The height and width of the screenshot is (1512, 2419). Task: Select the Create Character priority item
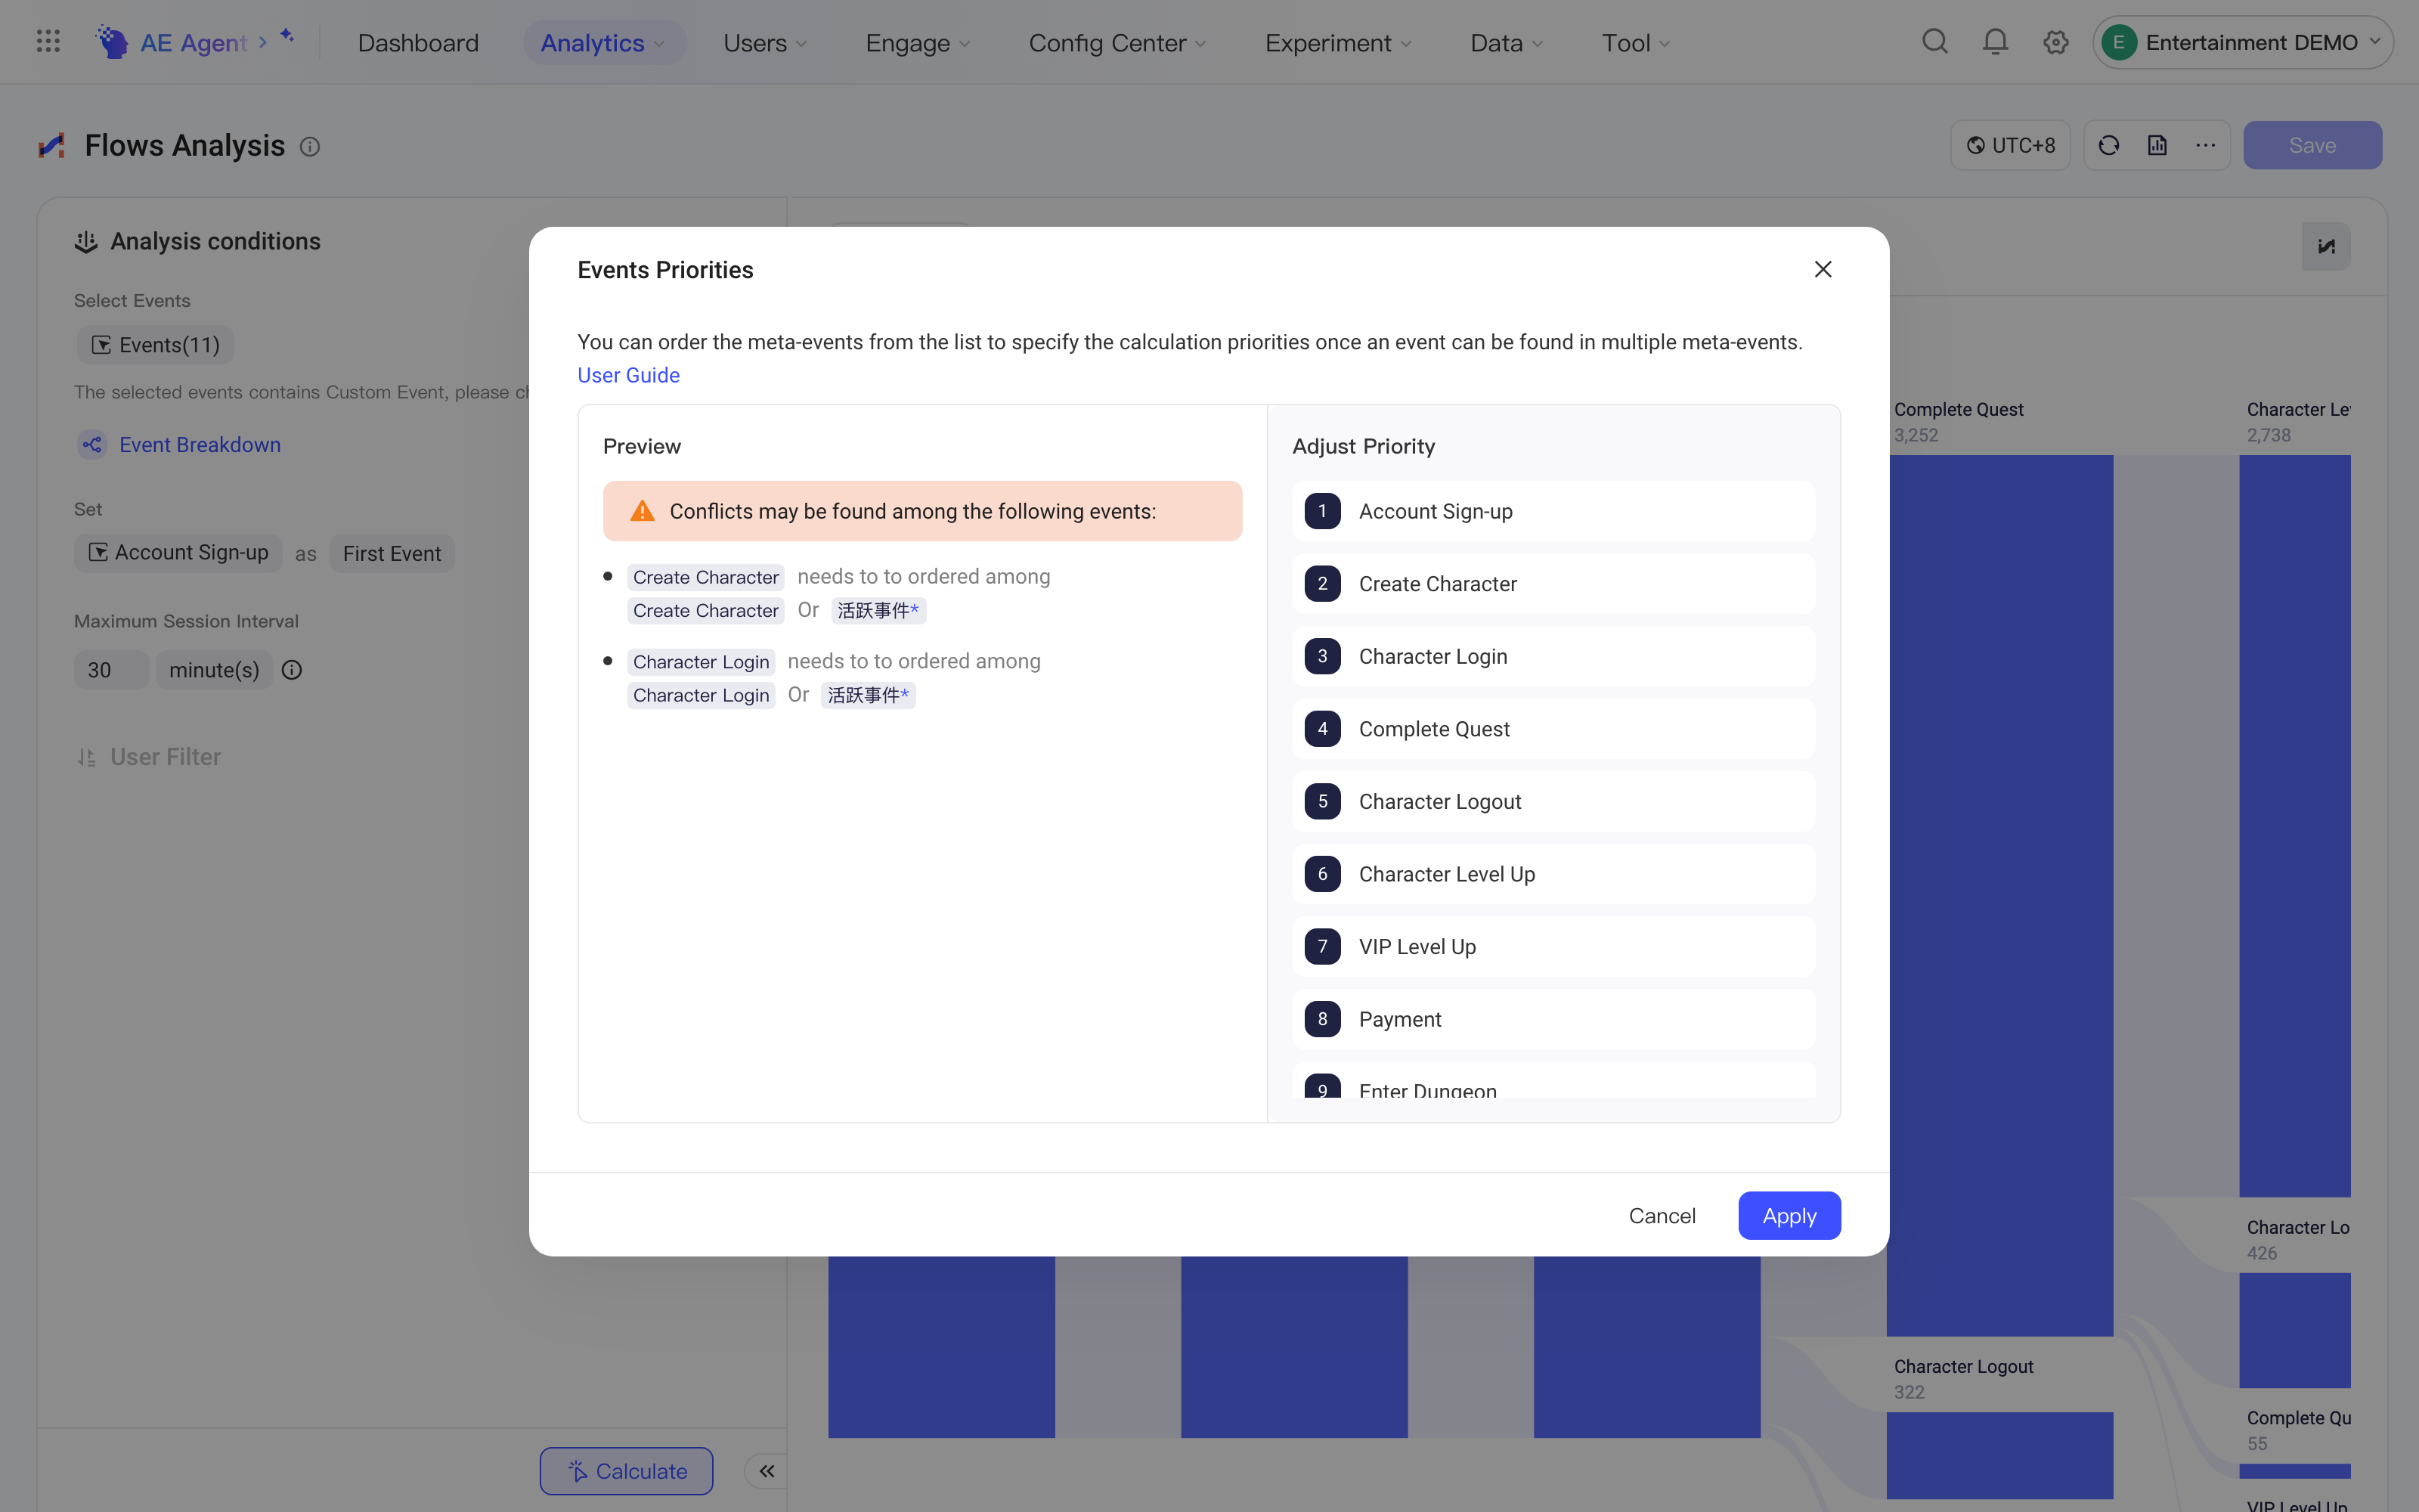pyautogui.click(x=1553, y=584)
